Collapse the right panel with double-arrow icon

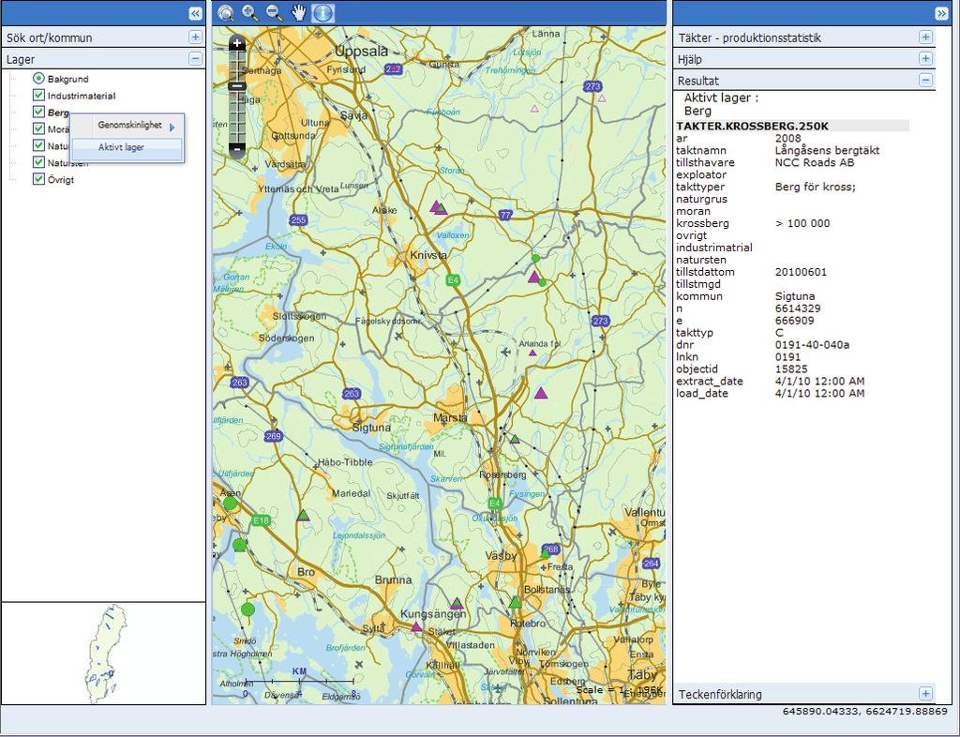click(941, 13)
